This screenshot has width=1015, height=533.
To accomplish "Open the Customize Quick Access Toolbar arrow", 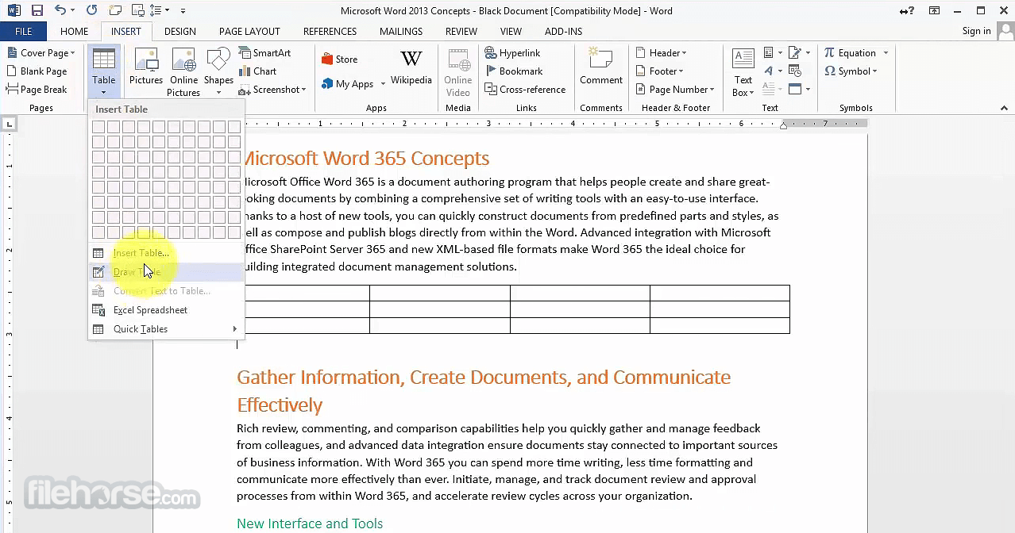I will pyautogui.click(x=183, y=11).
